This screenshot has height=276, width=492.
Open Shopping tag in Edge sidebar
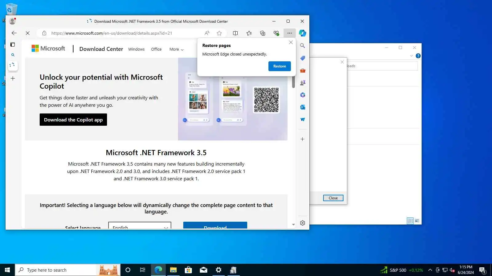click(x=303, y=58)
